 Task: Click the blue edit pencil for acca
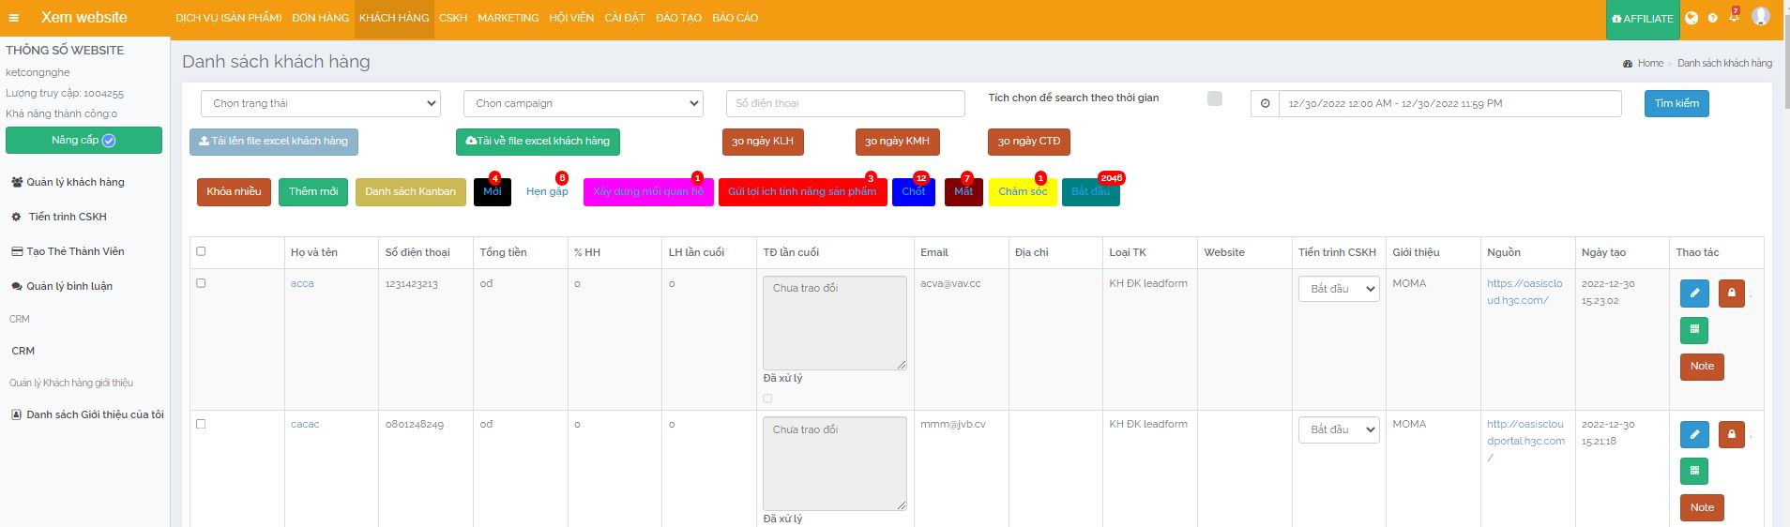pyautogui.click(x=1693, y=294)
